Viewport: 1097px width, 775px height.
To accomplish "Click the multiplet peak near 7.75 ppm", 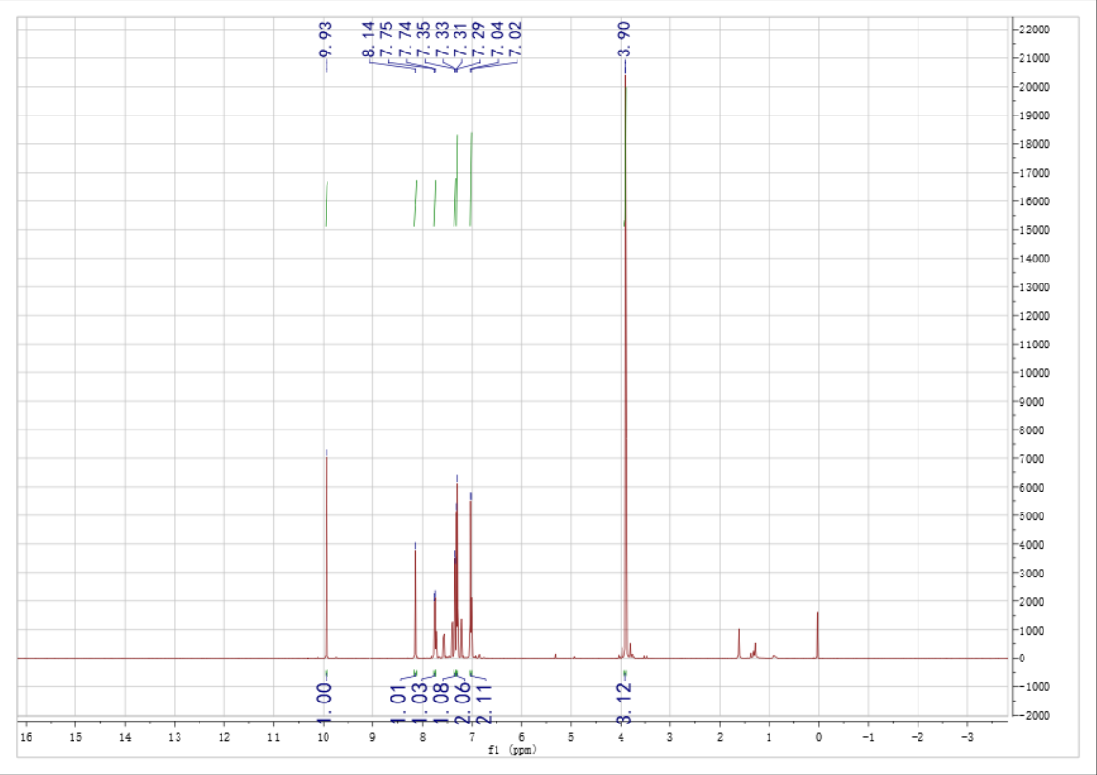I will 435,626.
